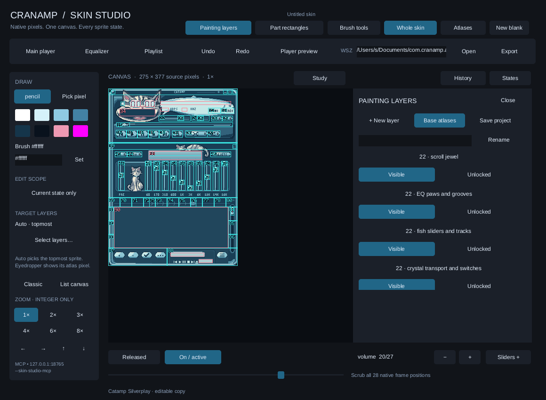
Task: Click the PRESETS button sprite in equalizer
Action: tap(221, 154)
